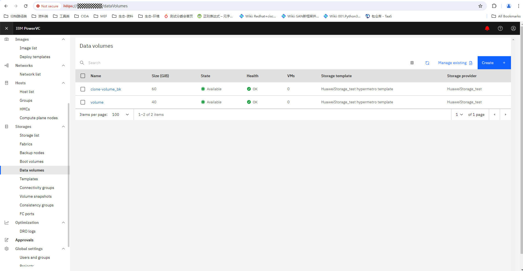Collapse the Networks section
This screenshot has height=271, width=523.
[63, 65]
